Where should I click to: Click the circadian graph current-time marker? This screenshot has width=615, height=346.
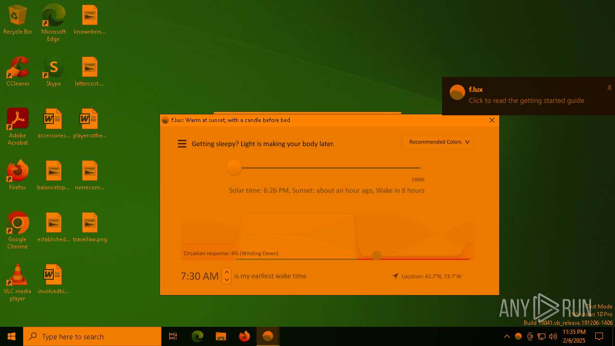377,255
